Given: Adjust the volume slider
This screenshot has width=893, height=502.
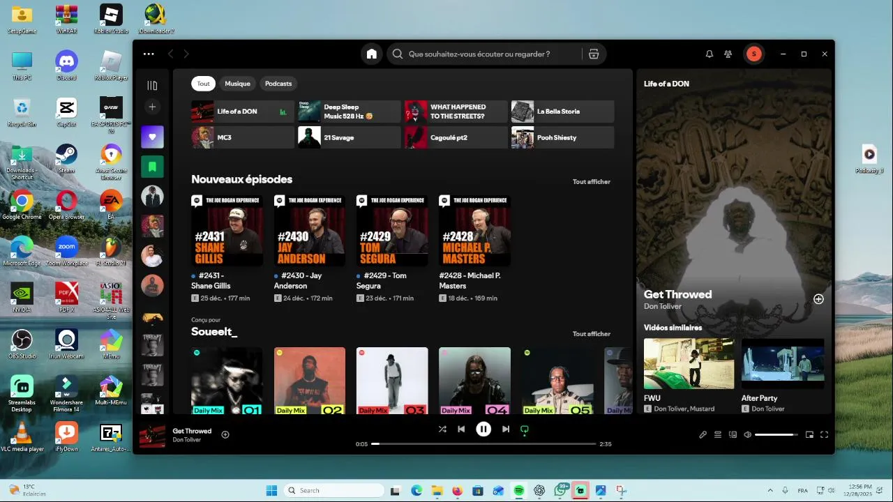Looking at the screenshot, I should pos(776,434).
